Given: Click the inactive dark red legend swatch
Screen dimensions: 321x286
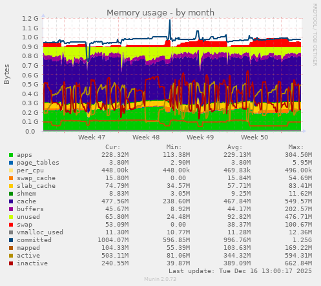Looking at the screenshot, I should click(11, 263).
